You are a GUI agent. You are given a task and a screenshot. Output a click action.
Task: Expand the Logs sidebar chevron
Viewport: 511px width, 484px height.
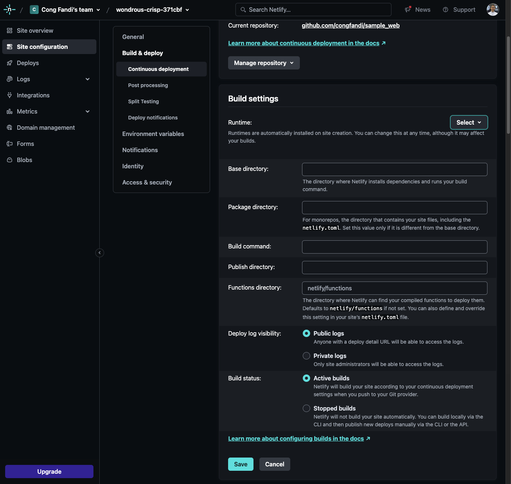click(x=88, y=79)
